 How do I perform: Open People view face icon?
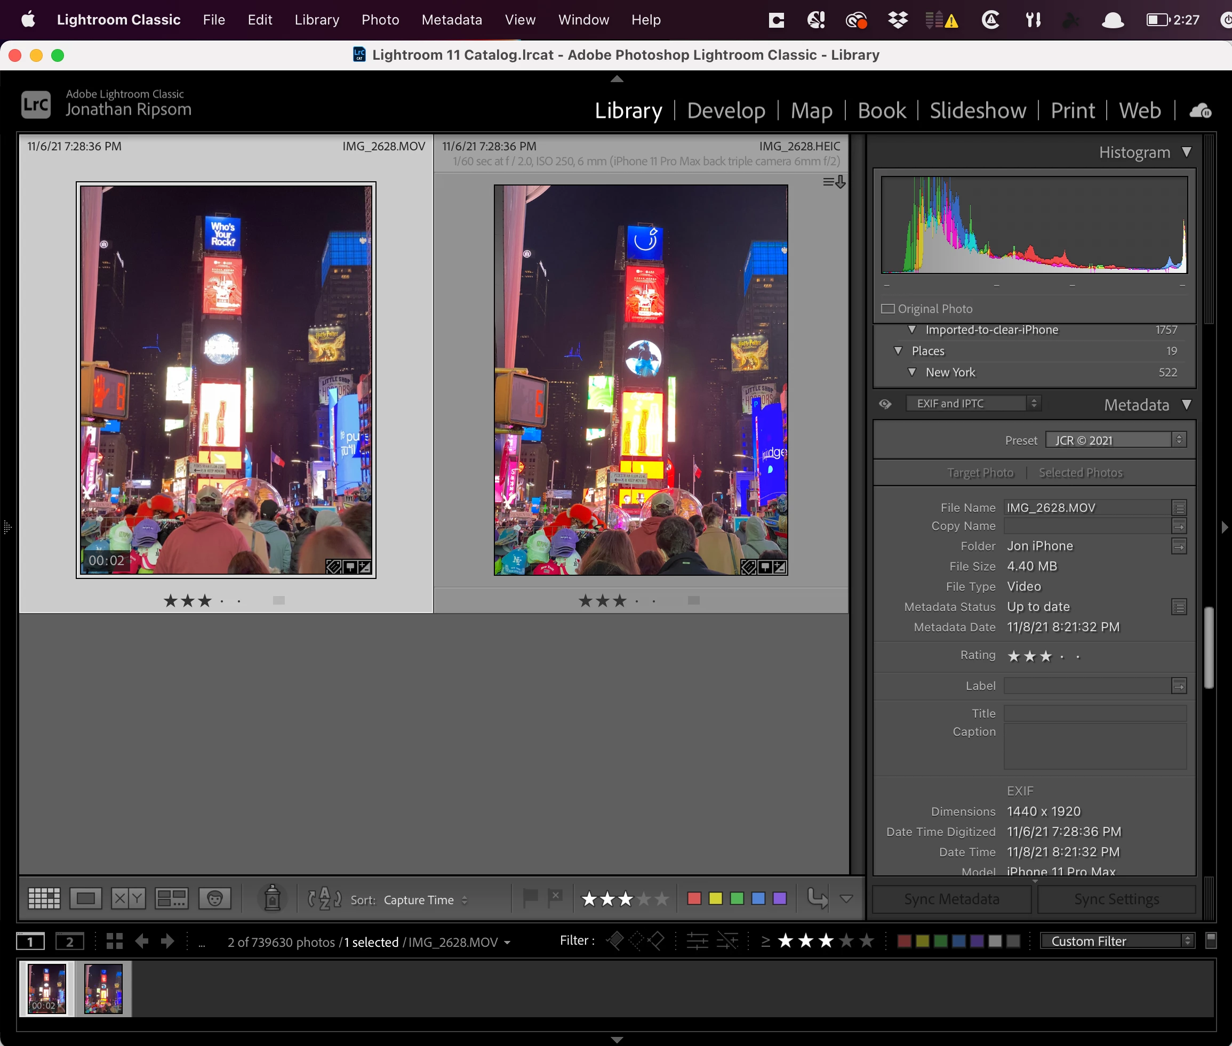coord(215,899)
